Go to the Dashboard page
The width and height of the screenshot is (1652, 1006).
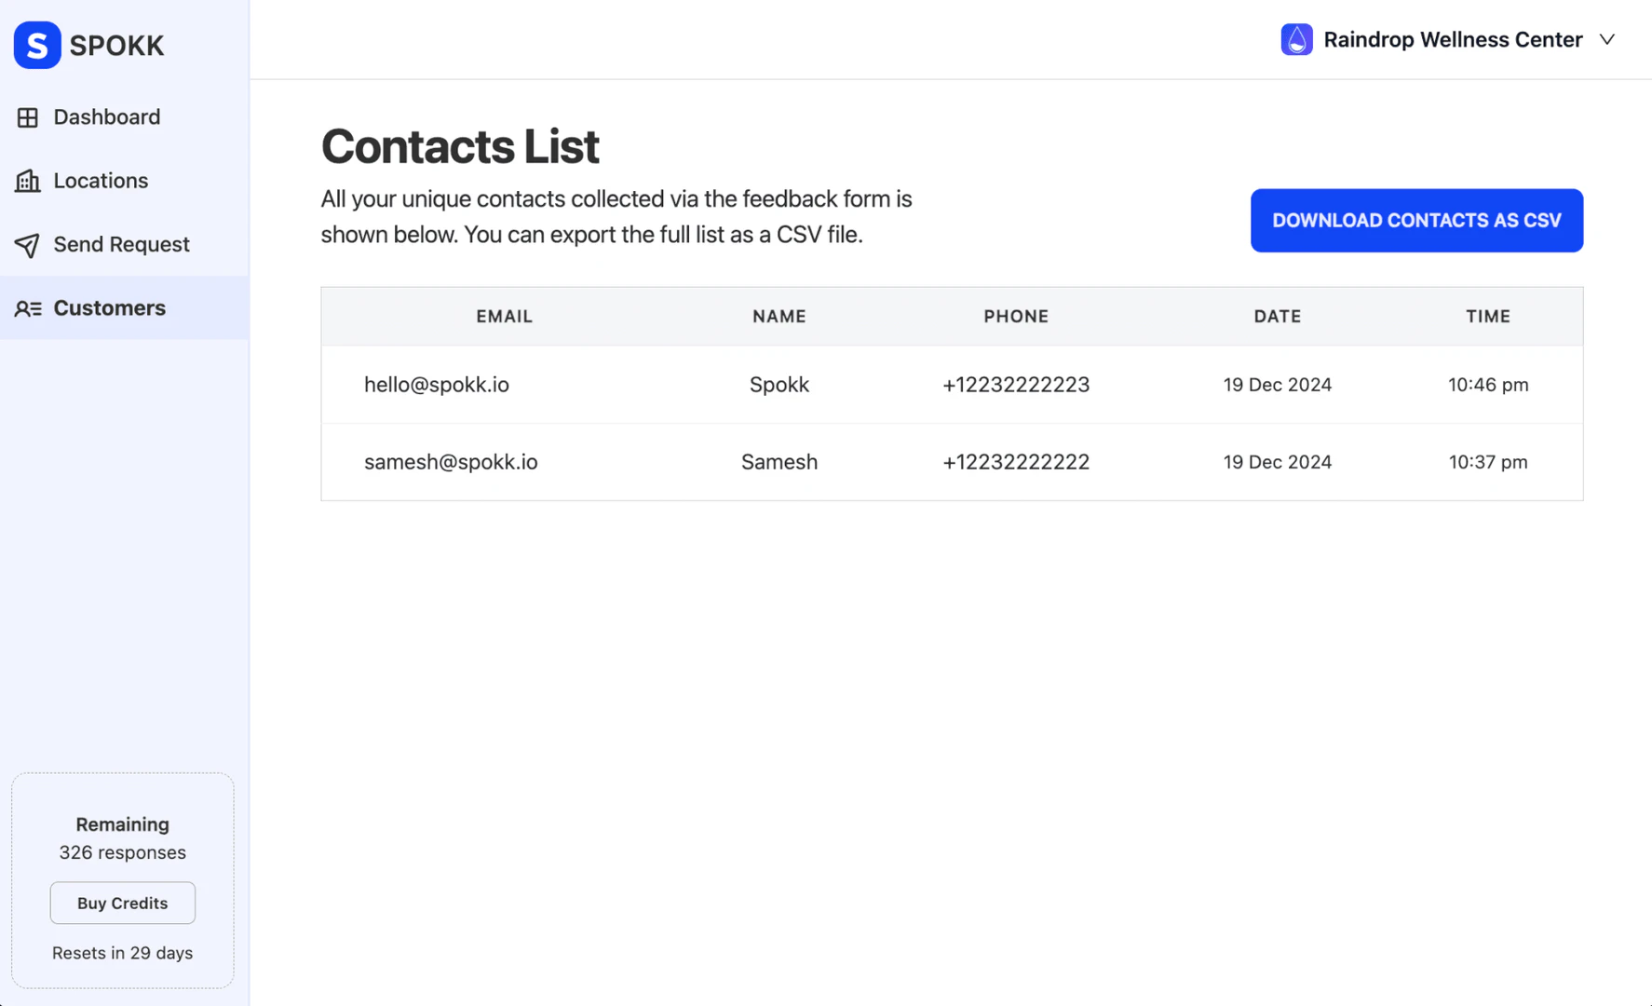click(x=106, y=117)
